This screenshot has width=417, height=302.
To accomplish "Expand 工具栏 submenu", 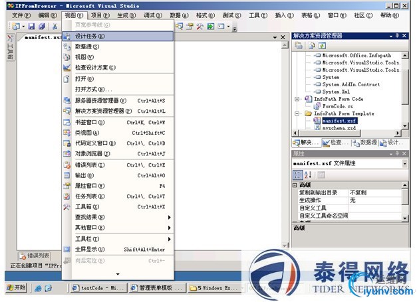I will [118, 239].
